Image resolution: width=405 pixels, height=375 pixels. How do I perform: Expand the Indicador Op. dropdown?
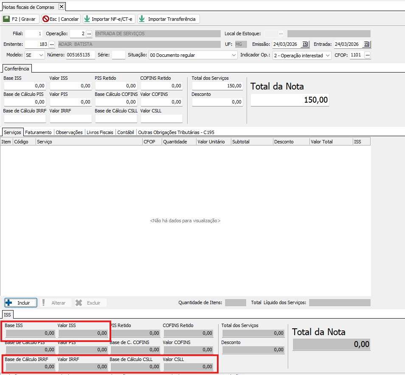tap(327, 55)
